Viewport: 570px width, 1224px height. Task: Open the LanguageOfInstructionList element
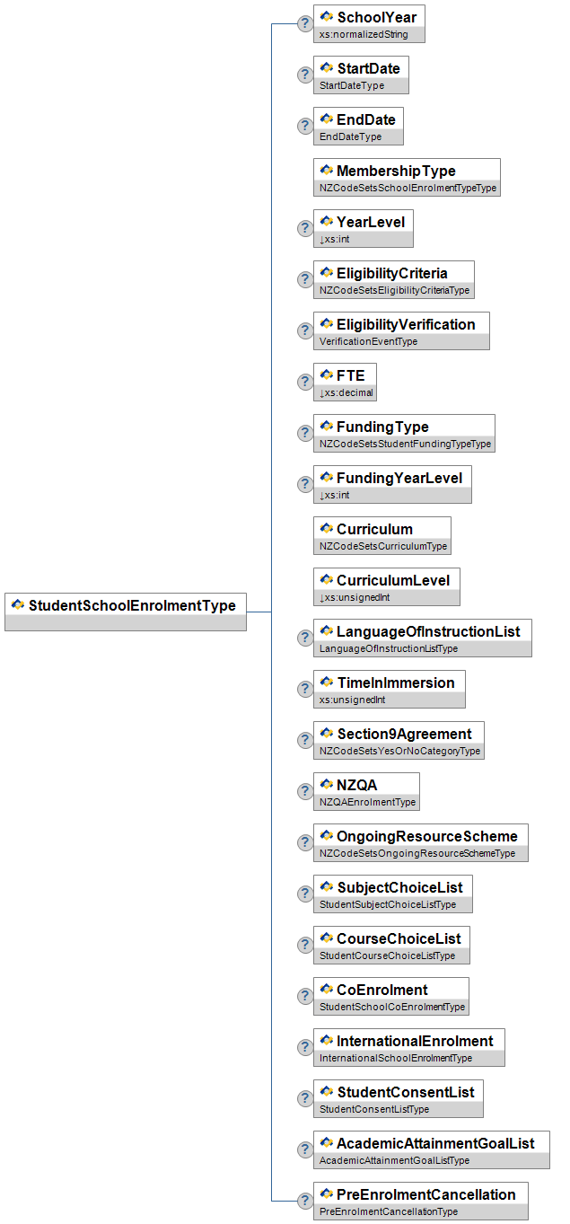pyautogui.click(x=423, y=638)
